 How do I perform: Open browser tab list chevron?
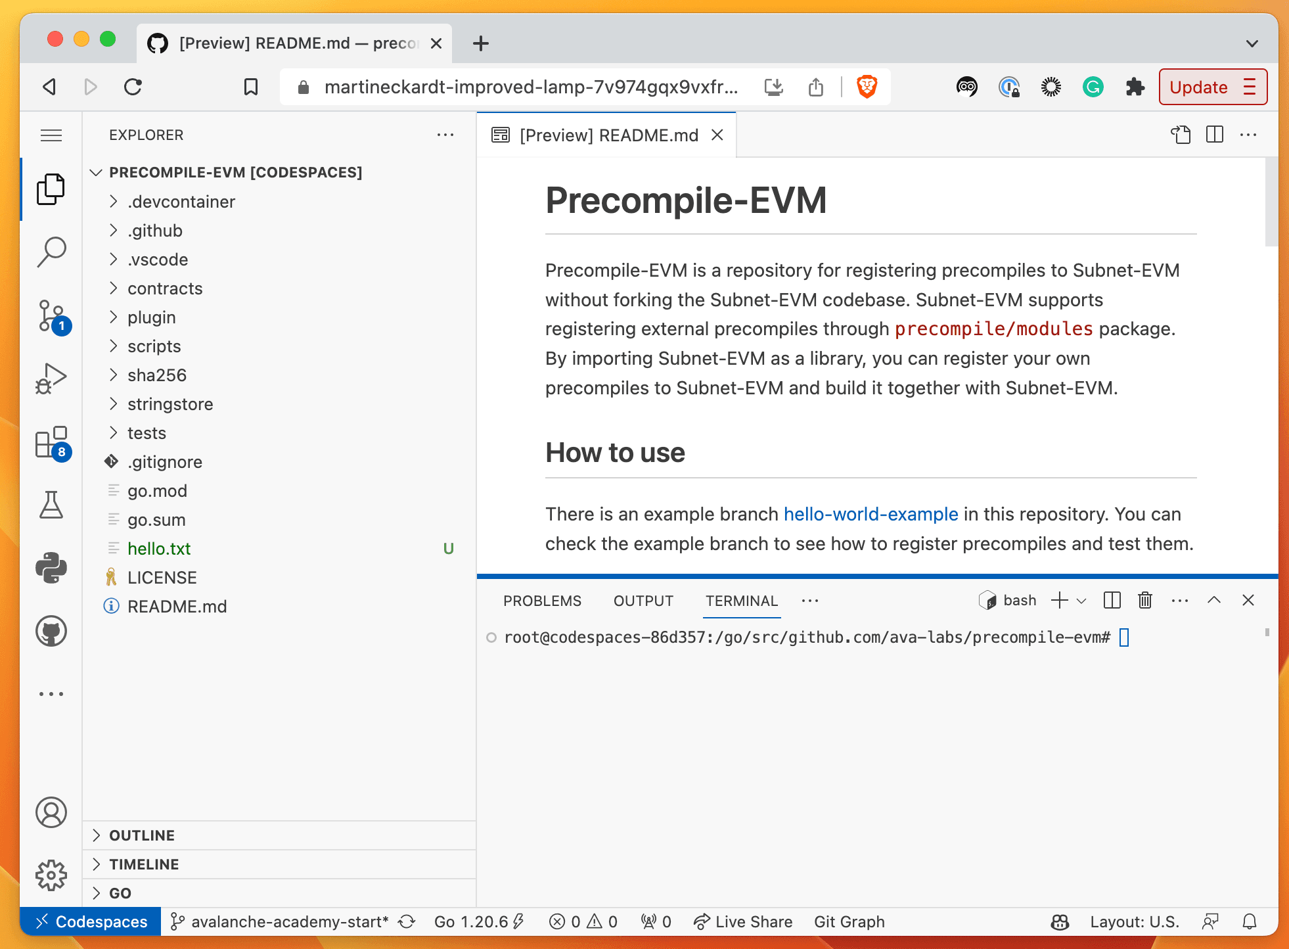point(1252,43)
